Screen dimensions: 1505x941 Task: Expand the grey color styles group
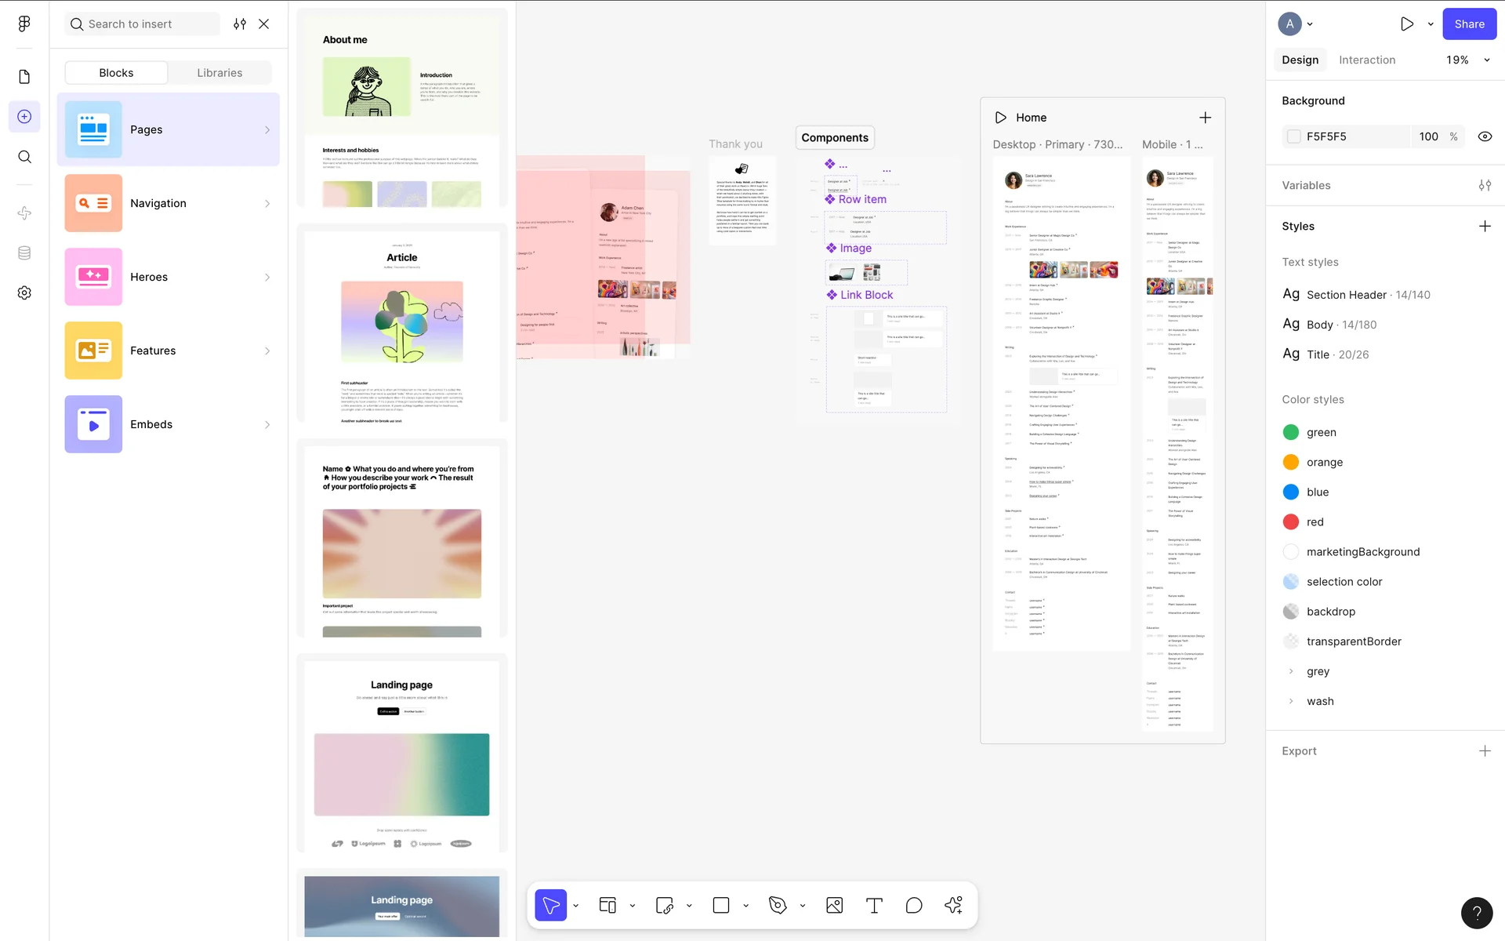(1291, 671)
